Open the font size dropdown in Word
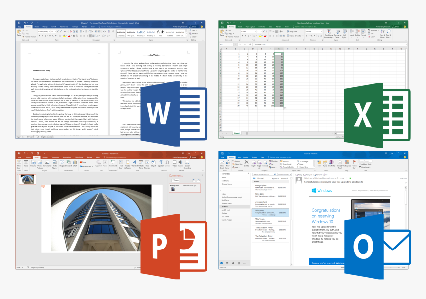 (x=54, y=31)
